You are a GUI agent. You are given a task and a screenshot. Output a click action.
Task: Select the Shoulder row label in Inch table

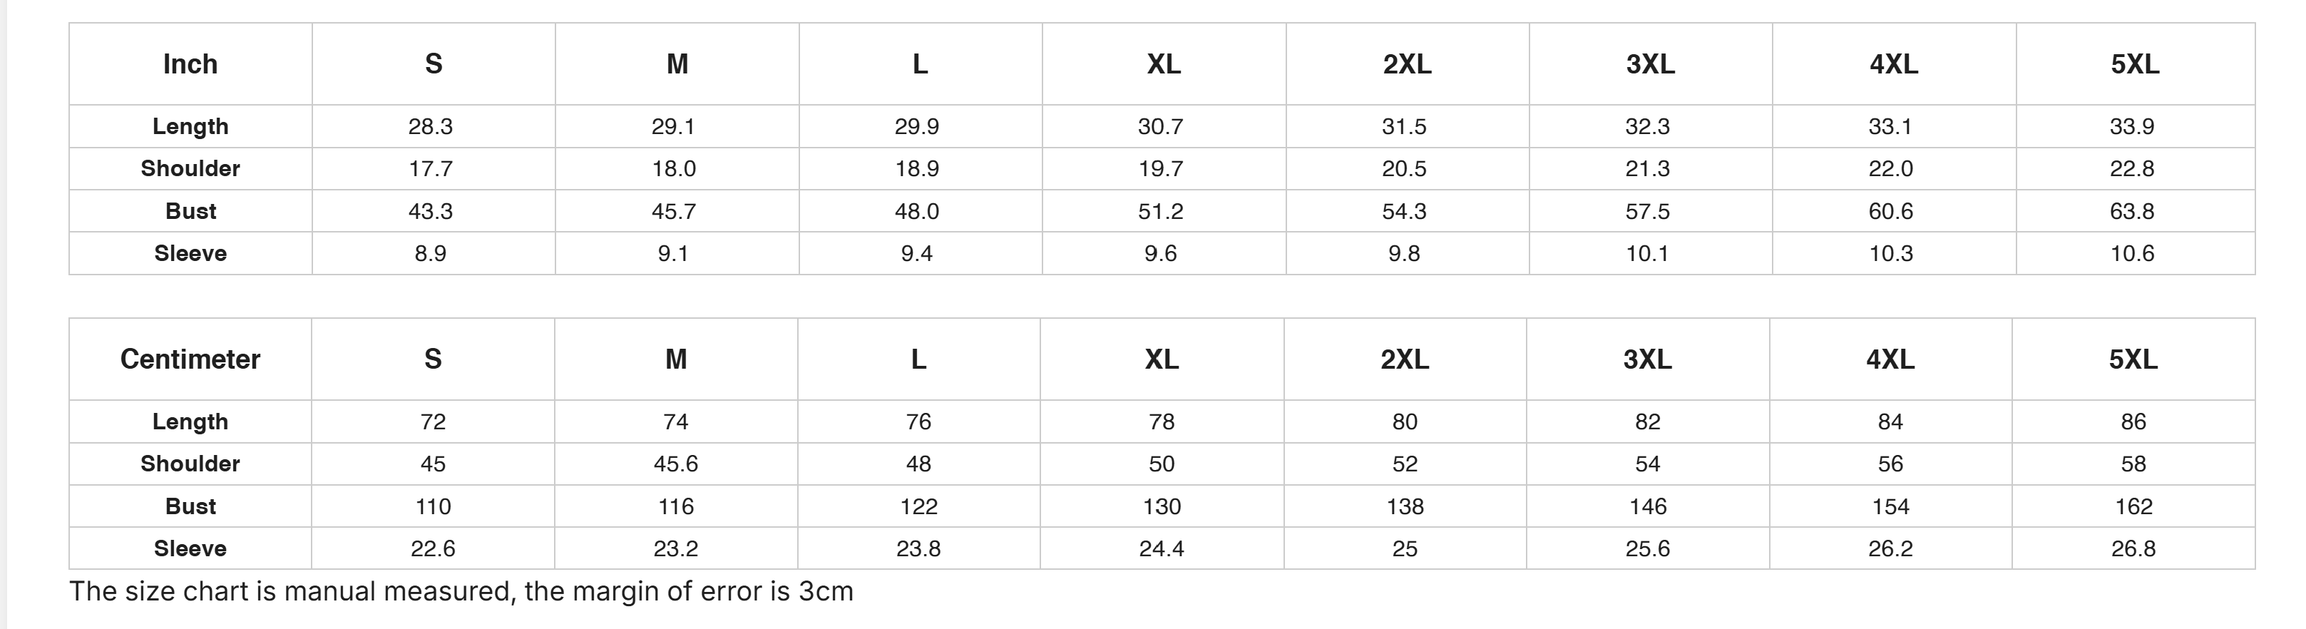[190, 169]
